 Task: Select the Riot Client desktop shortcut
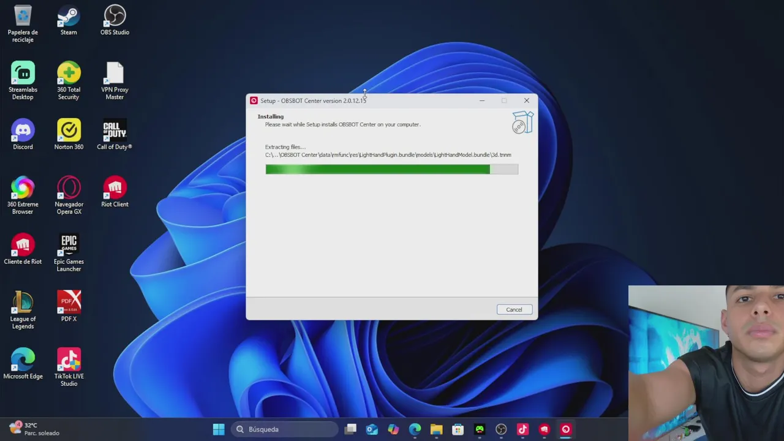(x=115, y=192)
